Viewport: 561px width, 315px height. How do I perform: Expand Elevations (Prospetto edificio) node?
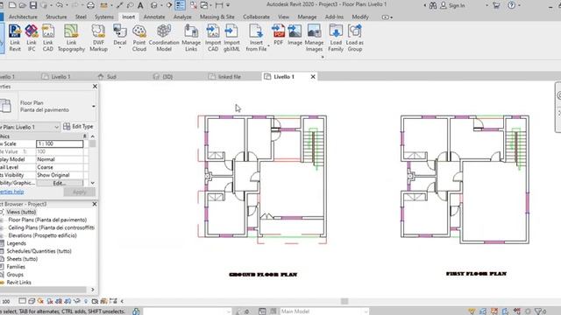[2, 235]
